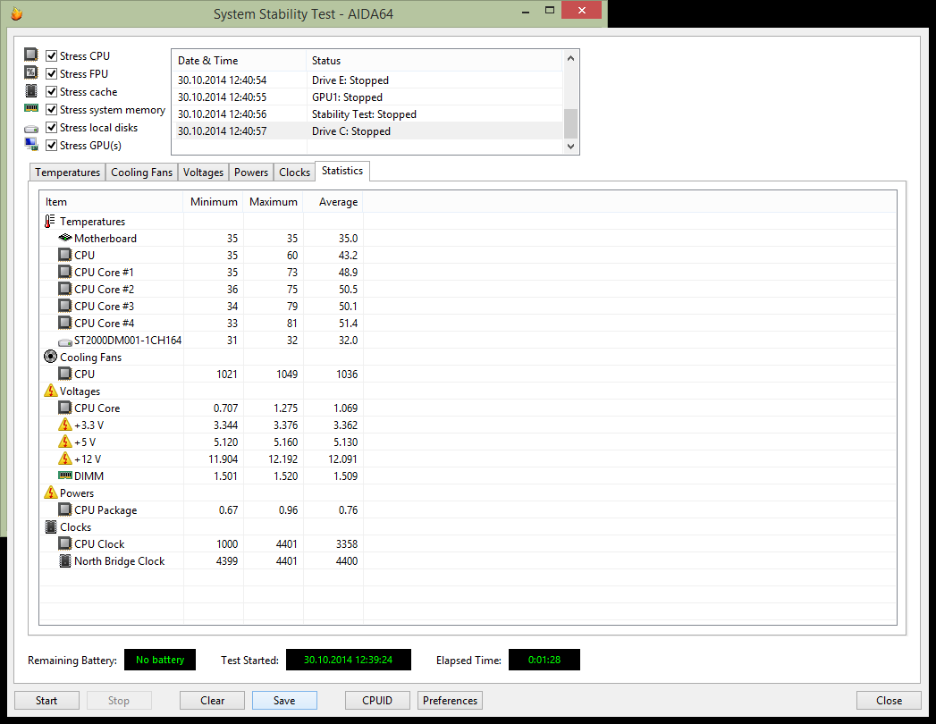Image resolution: width=936 pixels, height=724 pixels.
Task: Click the warning icon of +5 V
Action: click(65, 442)
